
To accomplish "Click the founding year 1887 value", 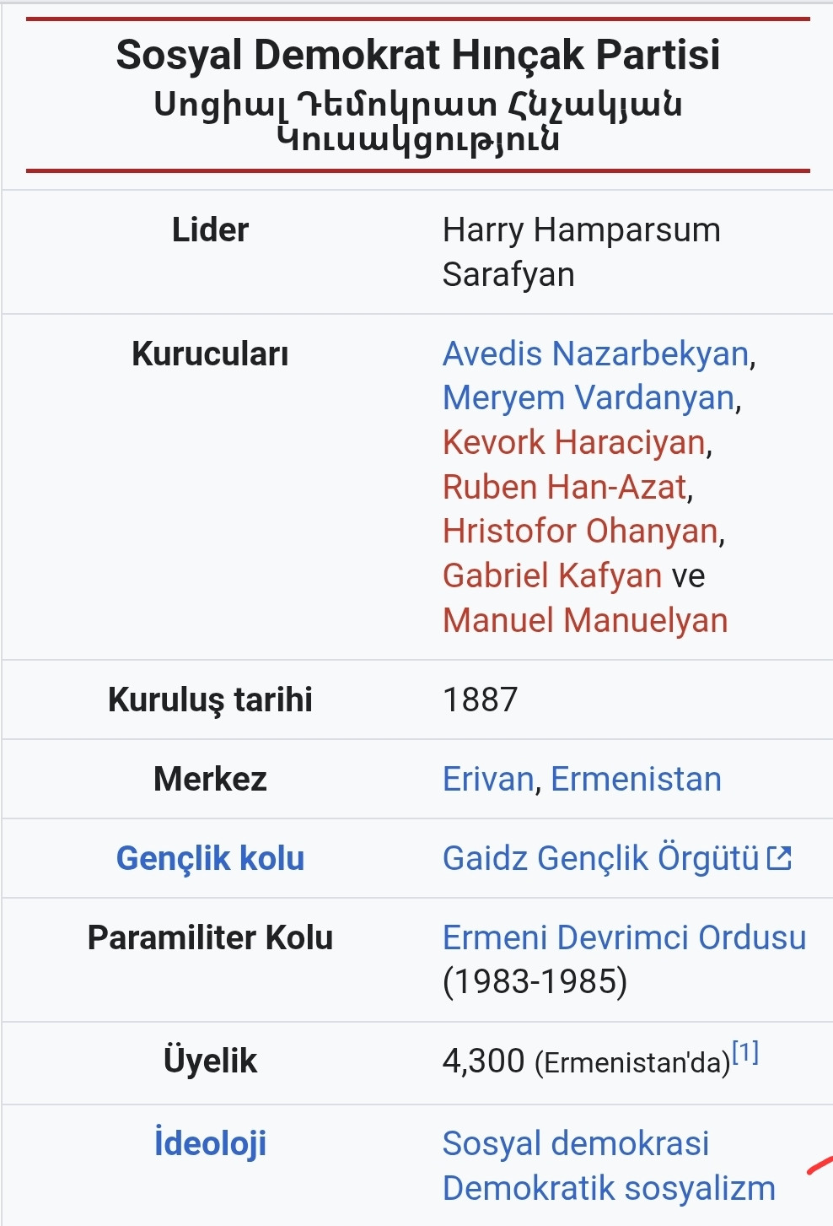I will pos(480,699).
